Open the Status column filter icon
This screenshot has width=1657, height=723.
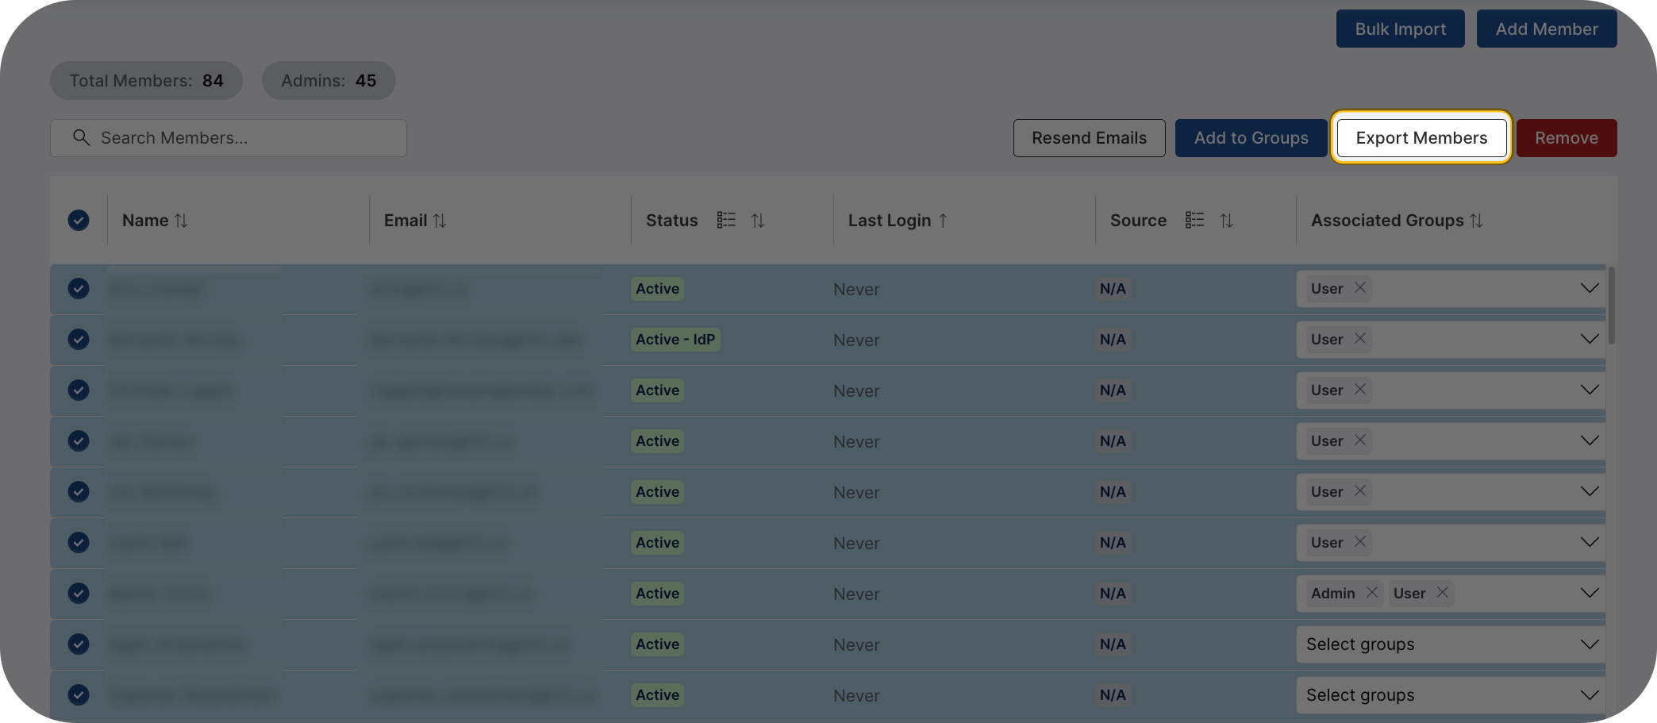pos(726,220)
